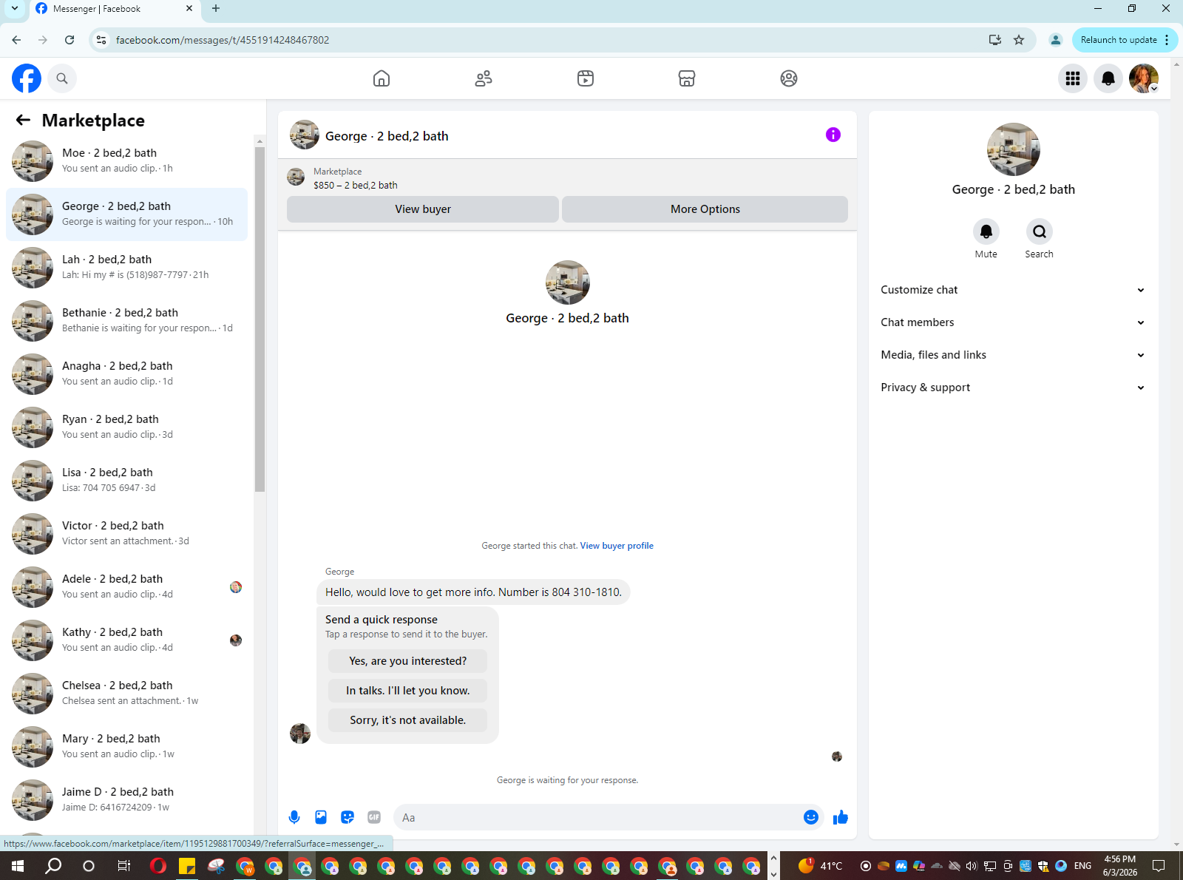Expand the Customize chat section

tap(1013, 290)
